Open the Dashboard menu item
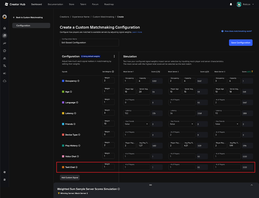 pos(36,4)
